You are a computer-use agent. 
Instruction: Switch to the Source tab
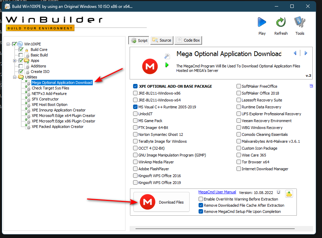(162, 40)
